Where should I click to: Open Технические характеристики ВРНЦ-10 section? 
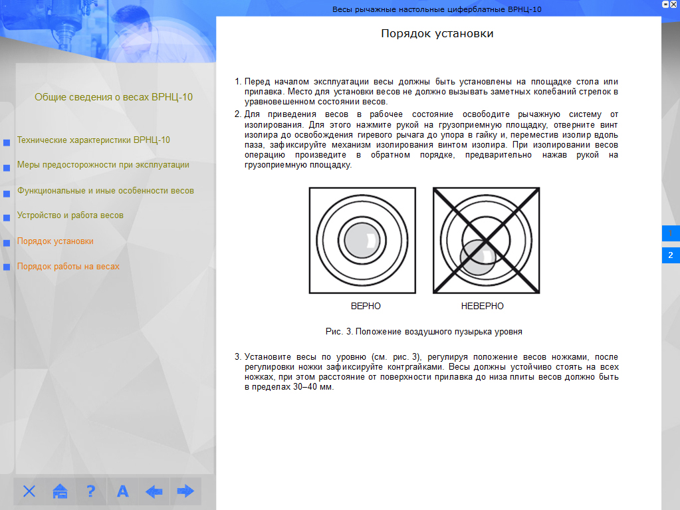(x=93, y=140)
